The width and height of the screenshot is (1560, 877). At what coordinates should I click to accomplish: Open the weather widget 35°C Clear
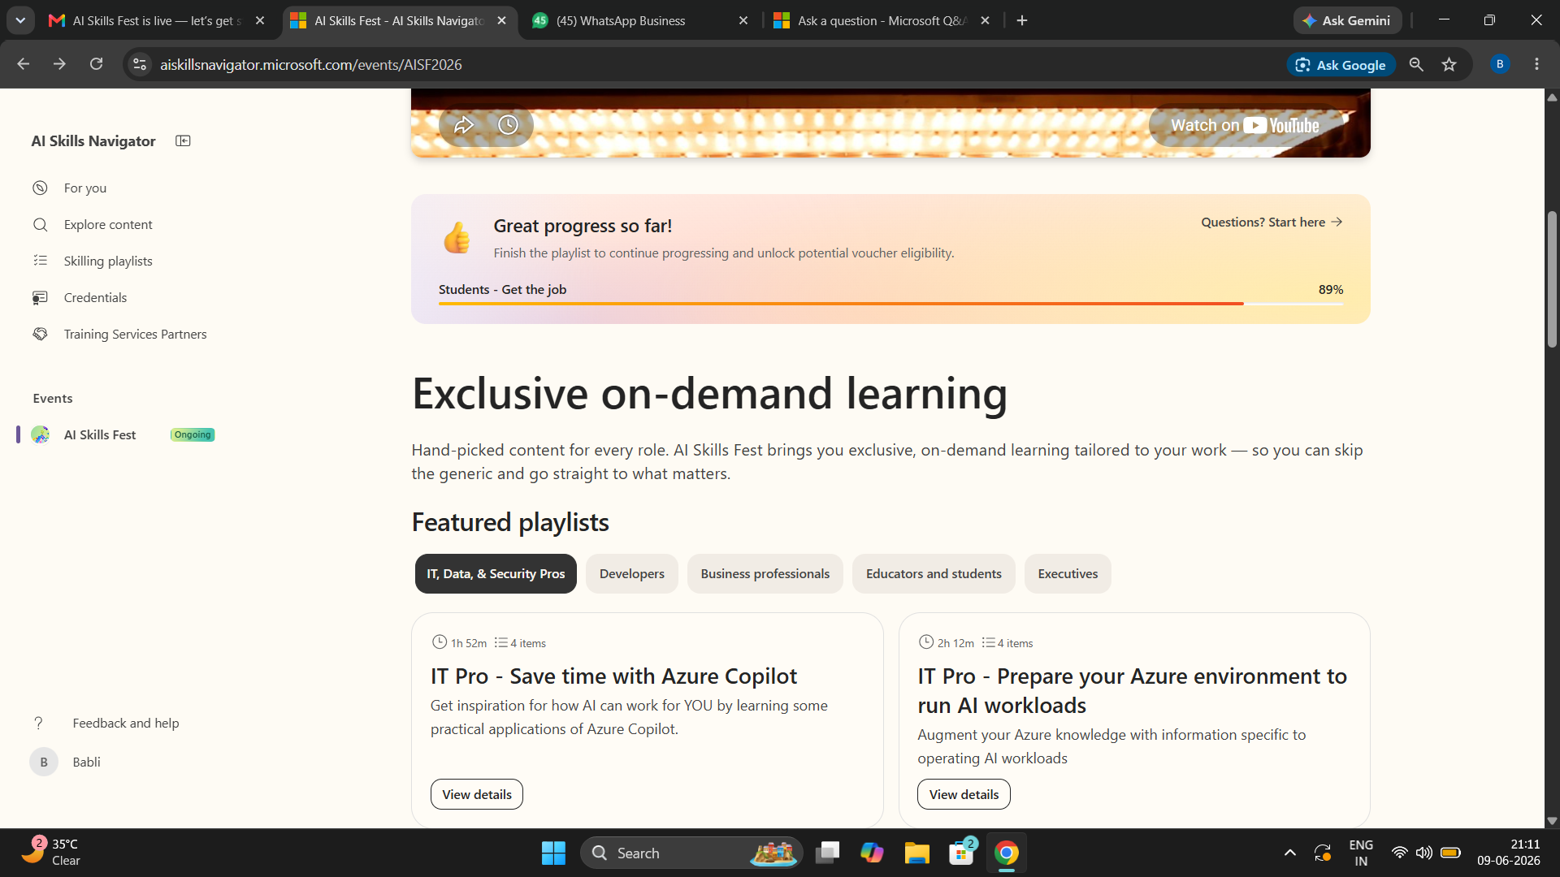coord(53,853)
